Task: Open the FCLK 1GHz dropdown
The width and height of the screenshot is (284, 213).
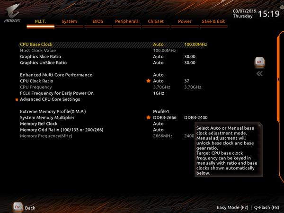Action: coord(159,93)
